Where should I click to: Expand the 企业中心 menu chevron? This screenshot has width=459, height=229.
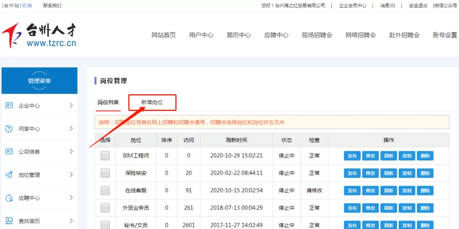click(x=71, y=105)
